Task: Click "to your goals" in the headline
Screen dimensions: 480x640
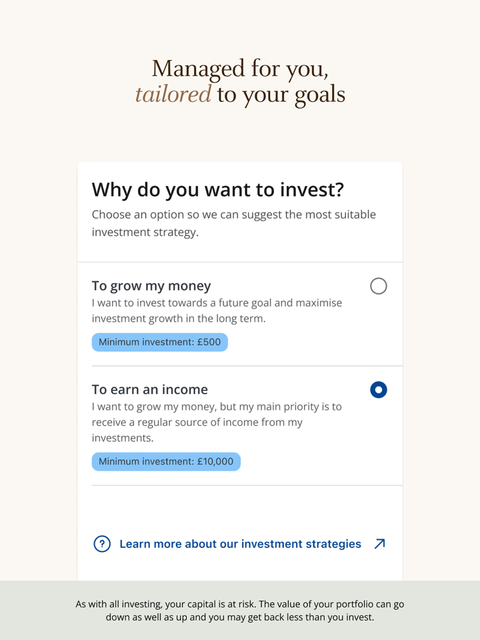Action: pos(281,94)
